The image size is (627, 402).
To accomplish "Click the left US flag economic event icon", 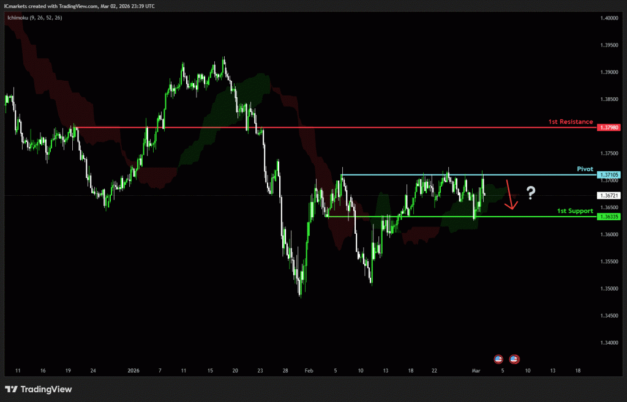I will pos(498,359).
